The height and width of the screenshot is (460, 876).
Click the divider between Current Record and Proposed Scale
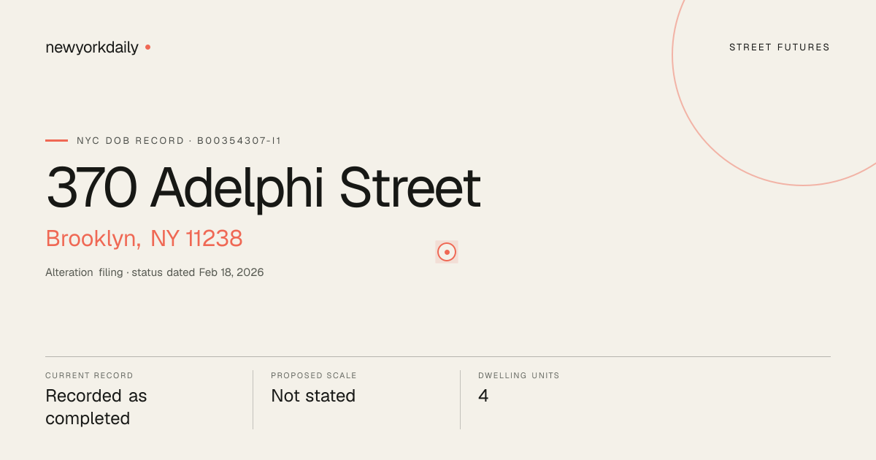(253, 399)
